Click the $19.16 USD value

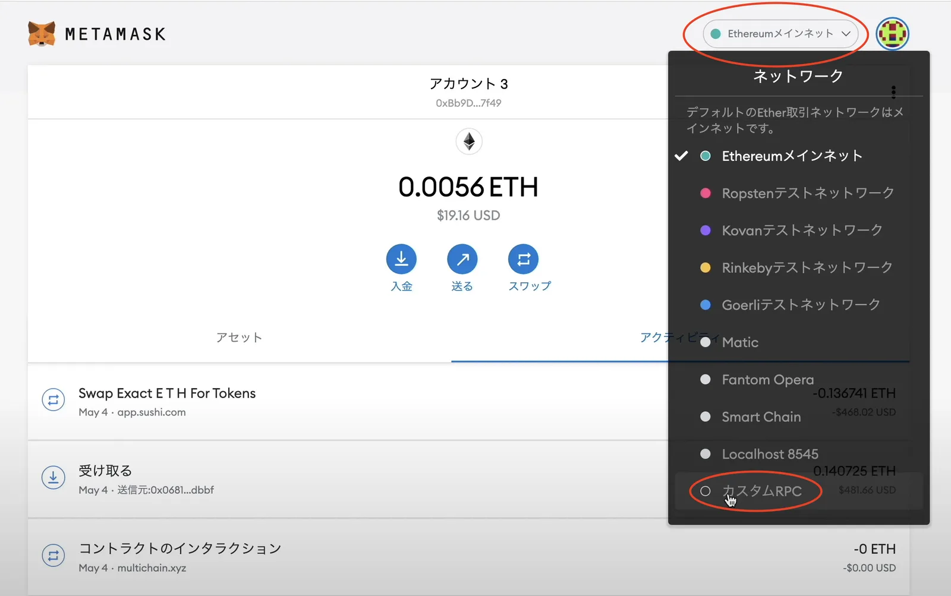coord(468,215)
